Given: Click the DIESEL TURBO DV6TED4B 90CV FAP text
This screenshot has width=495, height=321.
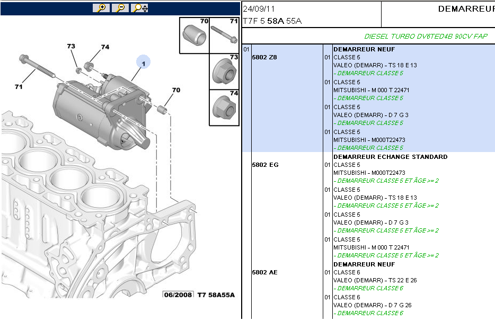Looking at the screenshot, I should click(x=426, y=37).
